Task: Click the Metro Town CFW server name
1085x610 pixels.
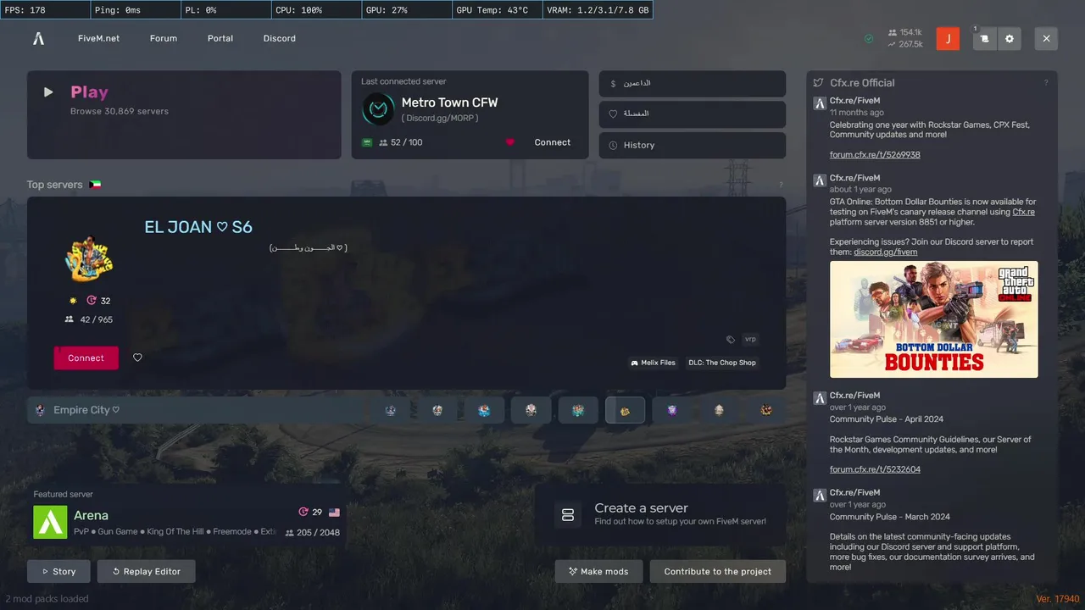Action: [449, 103]
